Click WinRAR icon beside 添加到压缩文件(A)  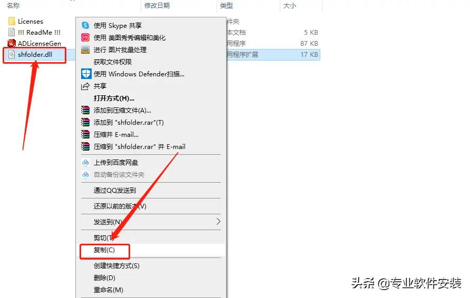(x=85, y=110)
